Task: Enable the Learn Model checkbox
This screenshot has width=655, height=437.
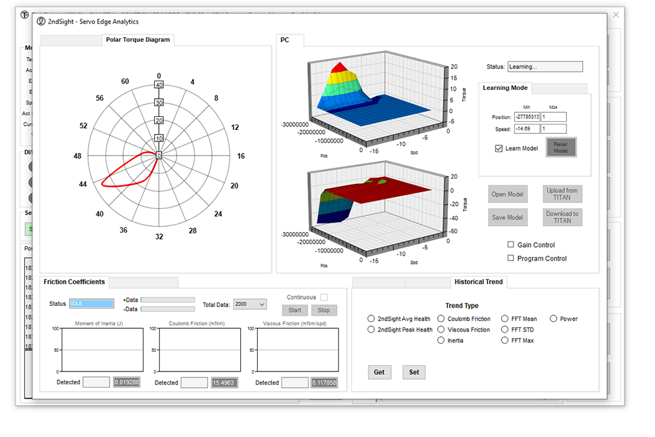Action: pos(499,148)
